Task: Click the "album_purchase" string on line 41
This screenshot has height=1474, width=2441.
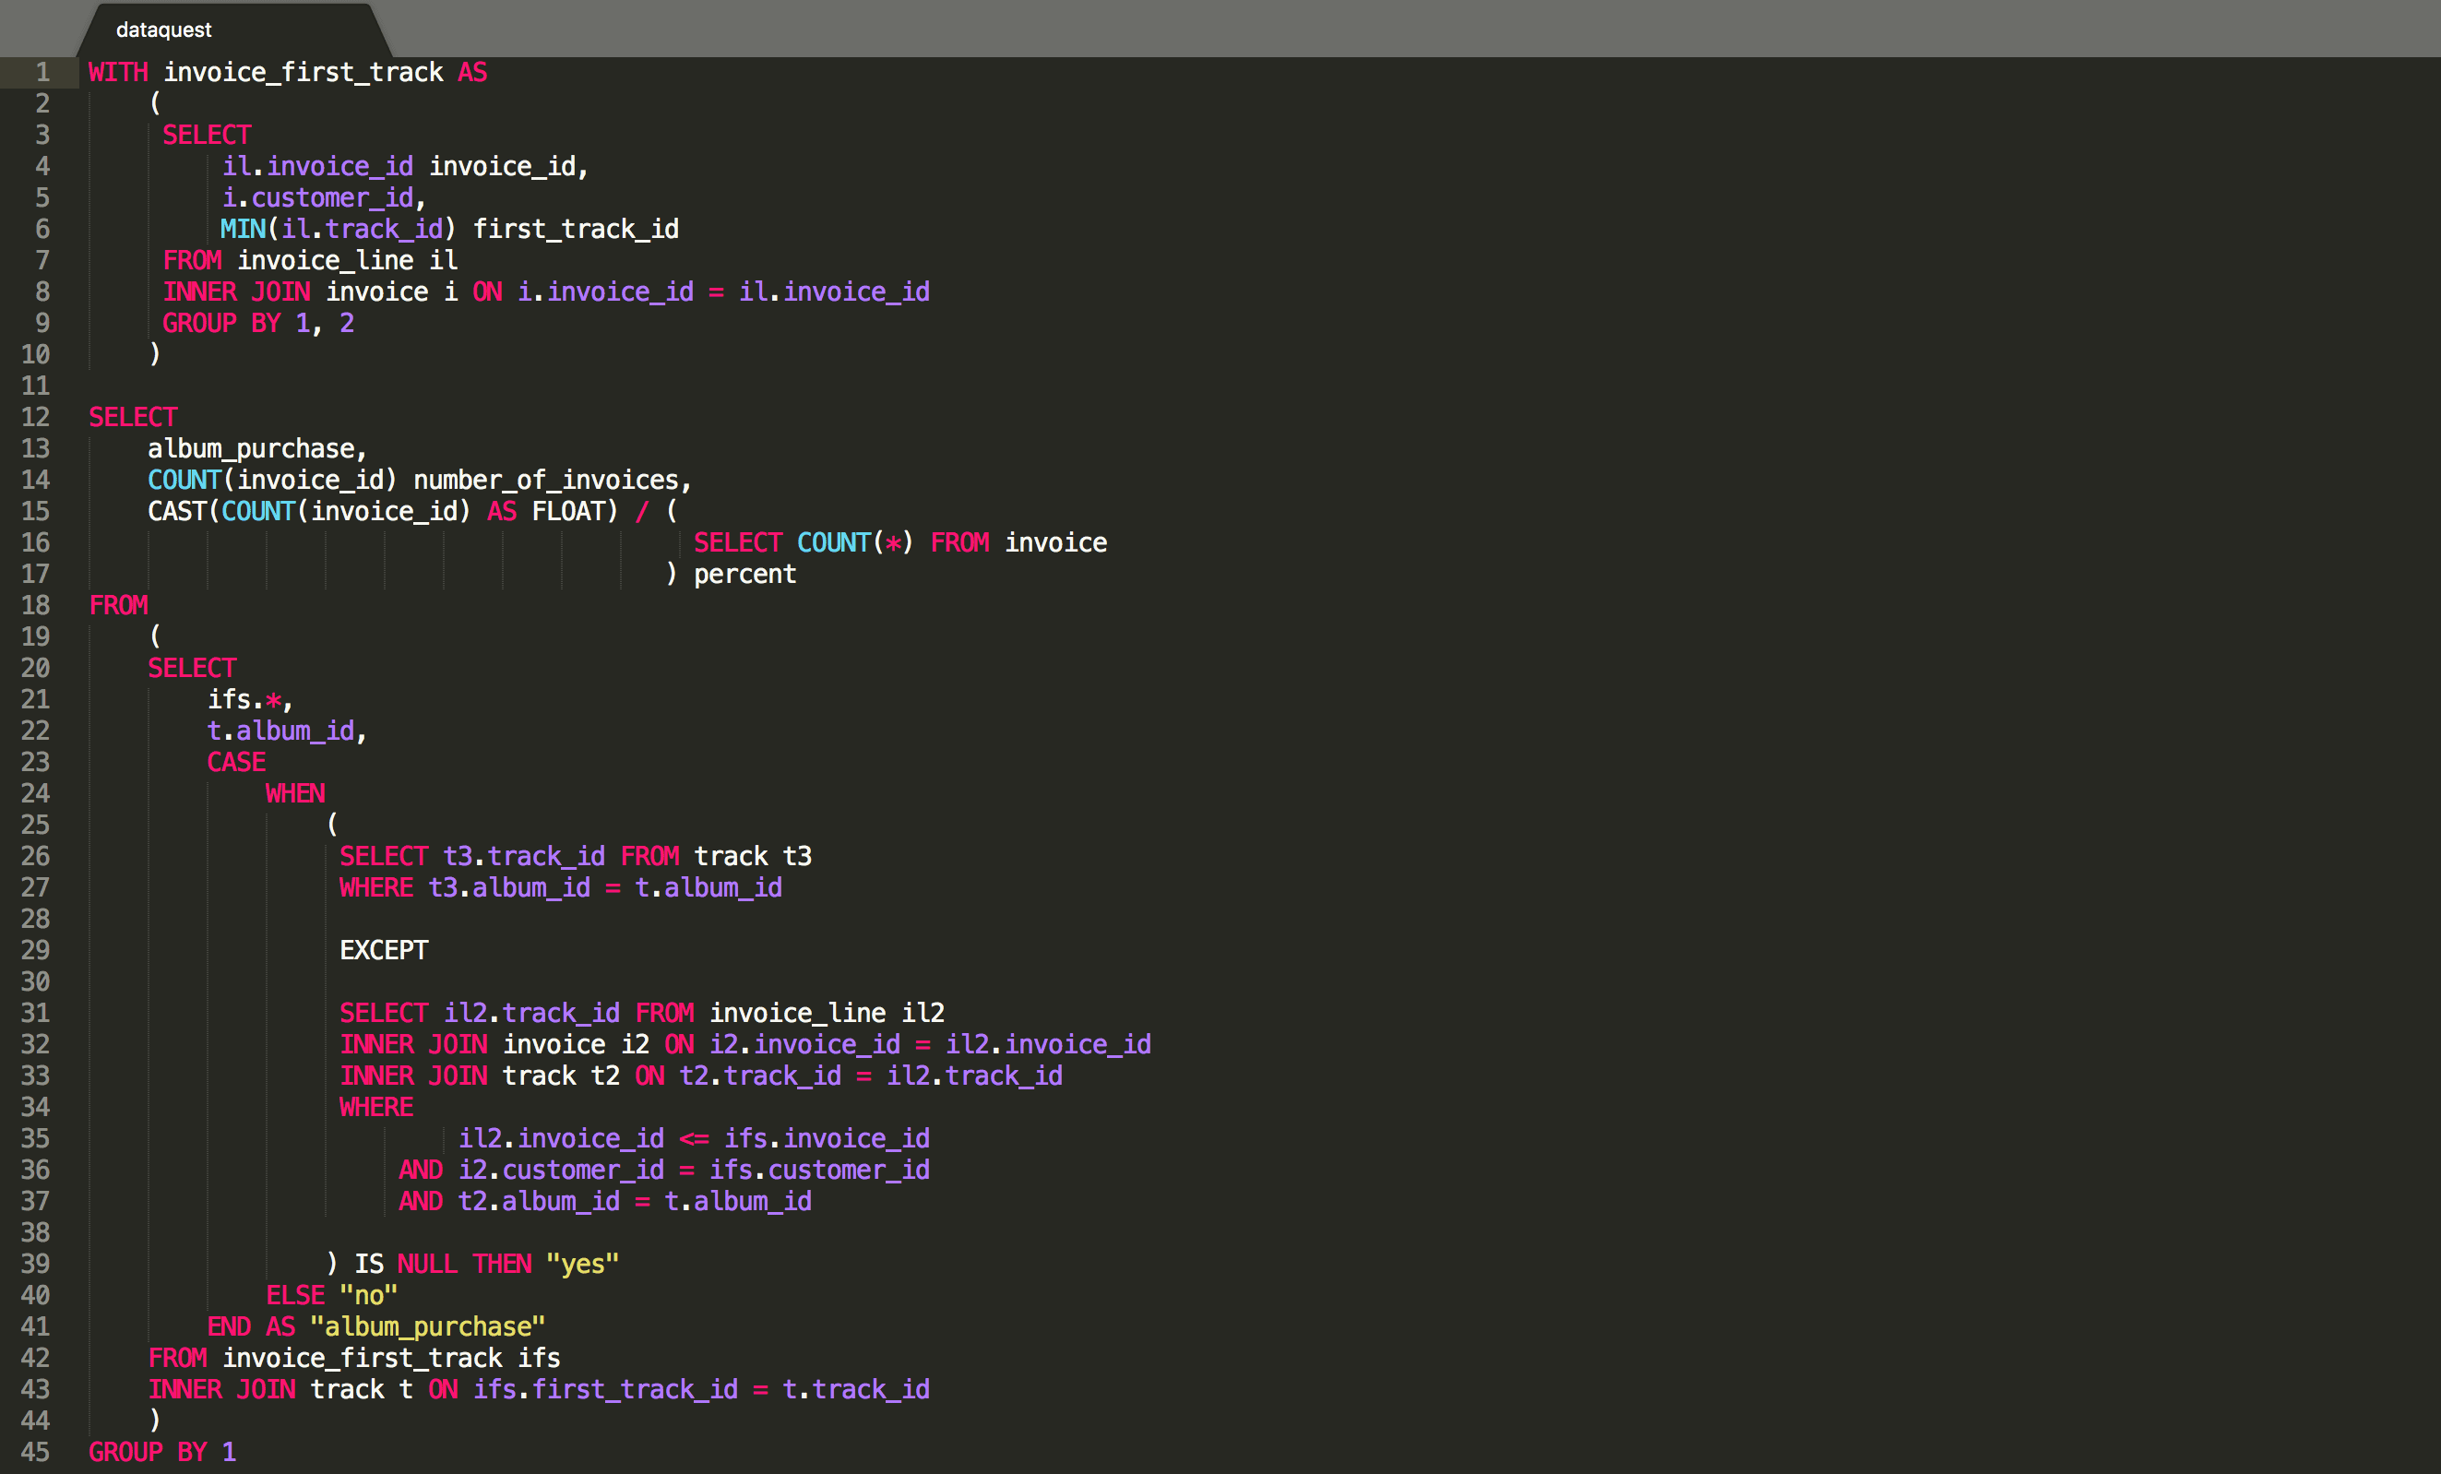Action: 427,1326
